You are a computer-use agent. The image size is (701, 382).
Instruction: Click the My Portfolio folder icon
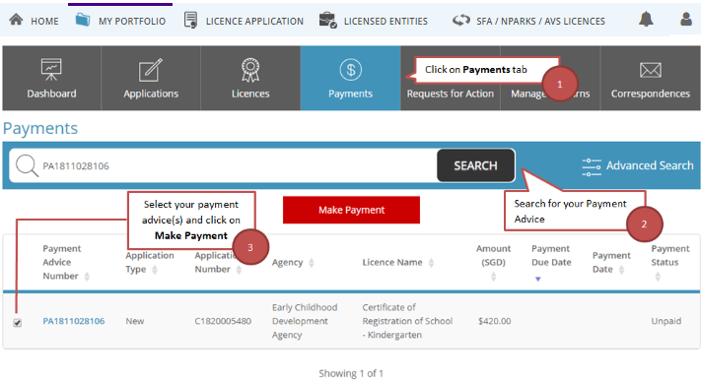(83, 20)
